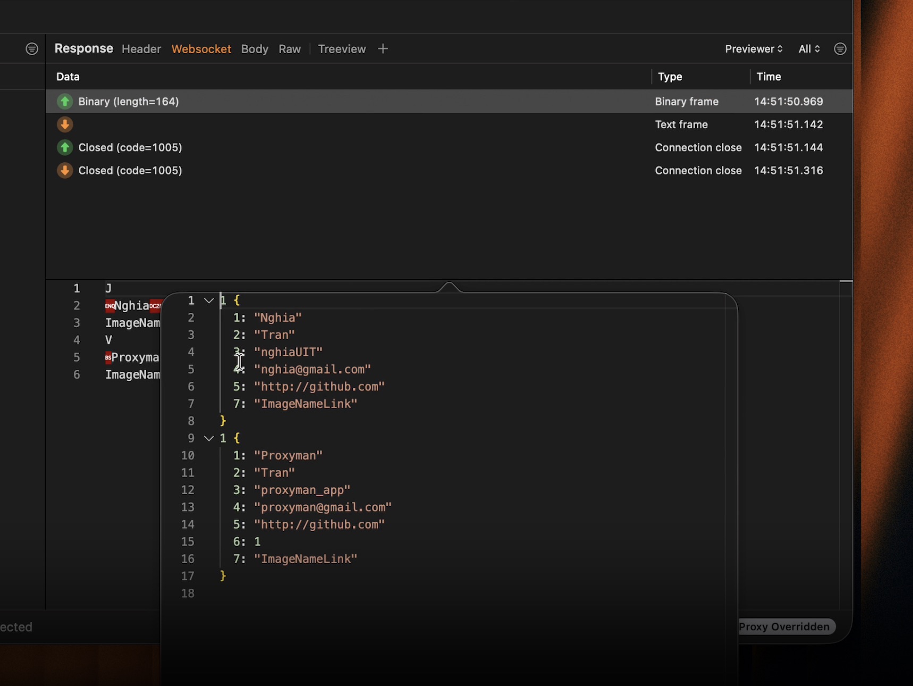Switch to the Body tab

[255, 49]
